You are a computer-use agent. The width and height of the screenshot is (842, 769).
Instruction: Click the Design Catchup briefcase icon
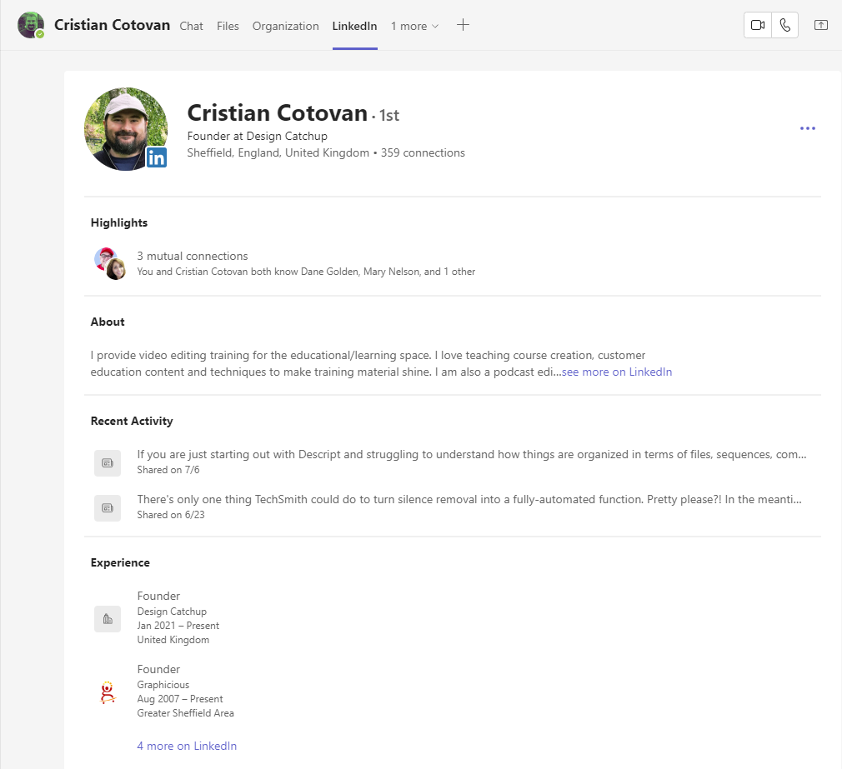pyautogui.click(x=108, y=618)
